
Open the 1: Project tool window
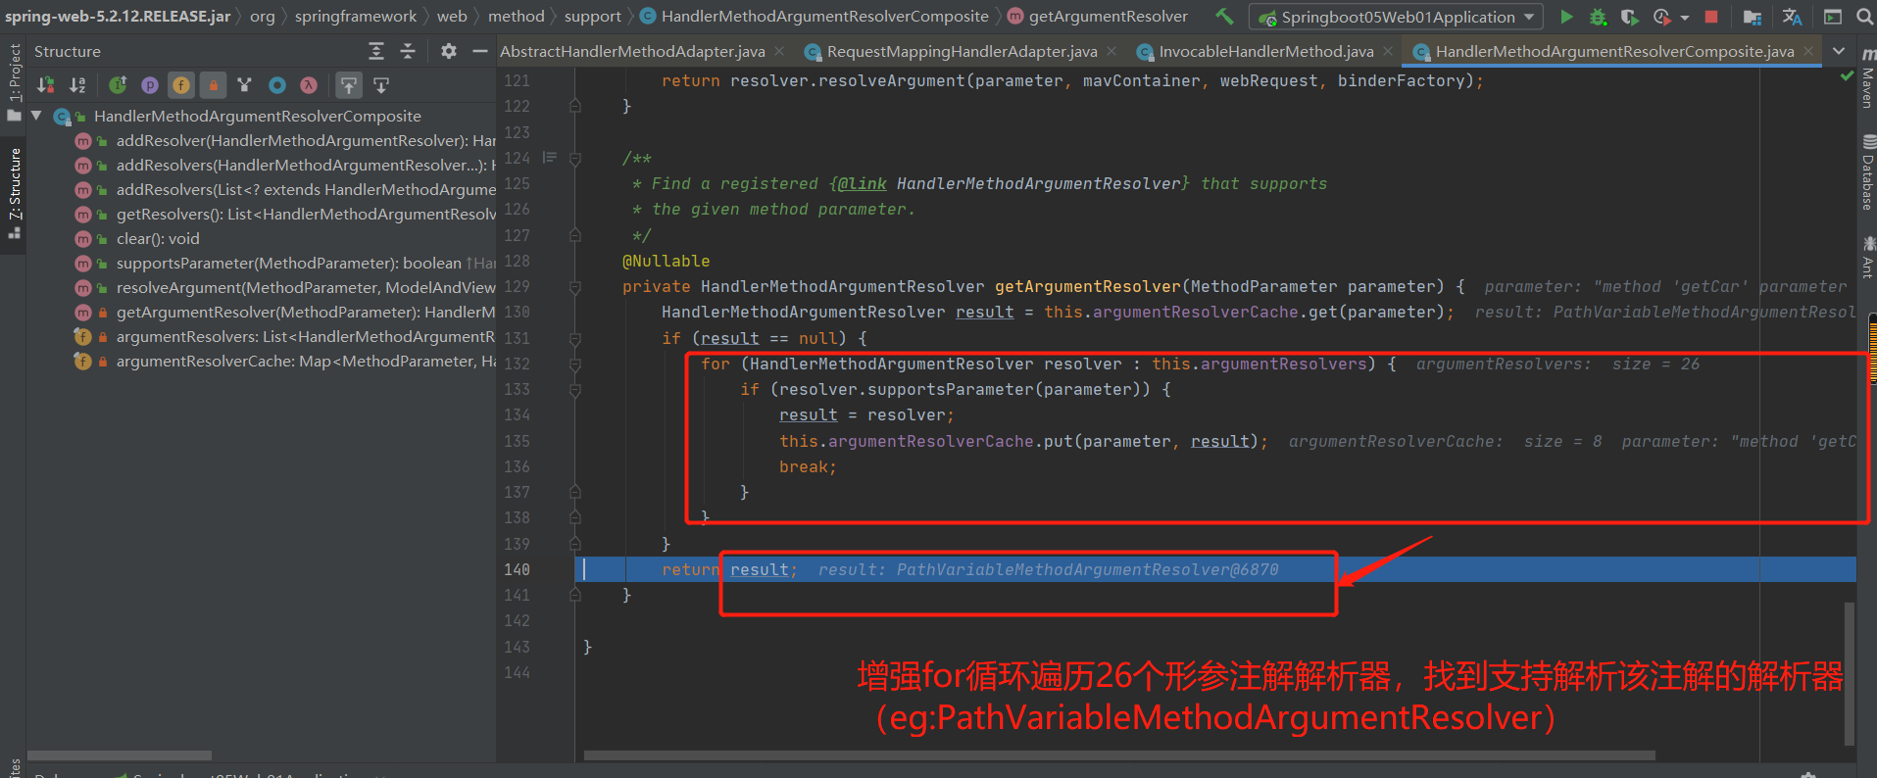coord(14,82)
